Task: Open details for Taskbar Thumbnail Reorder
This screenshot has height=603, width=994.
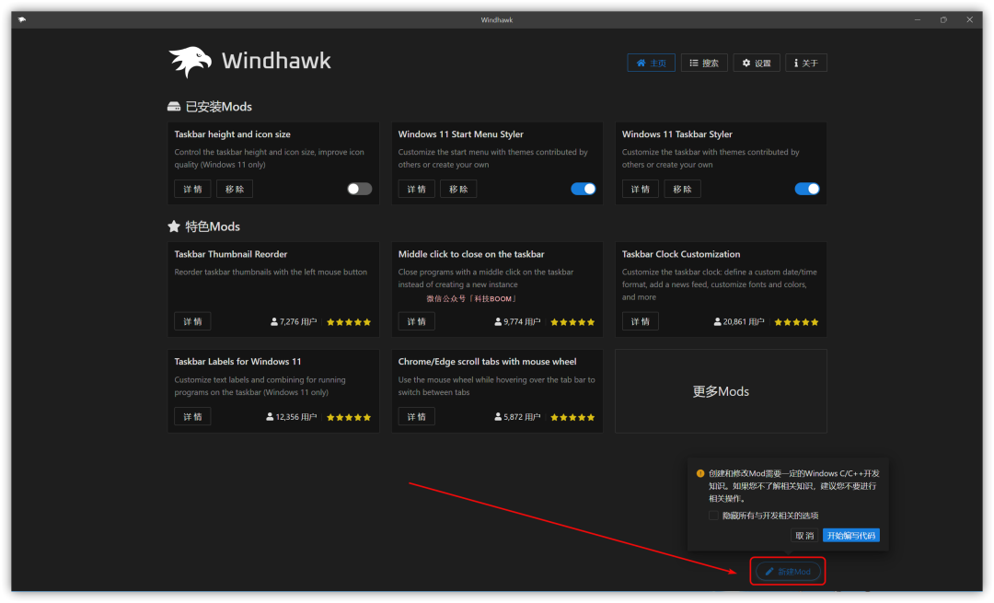Action: (192, 321)
